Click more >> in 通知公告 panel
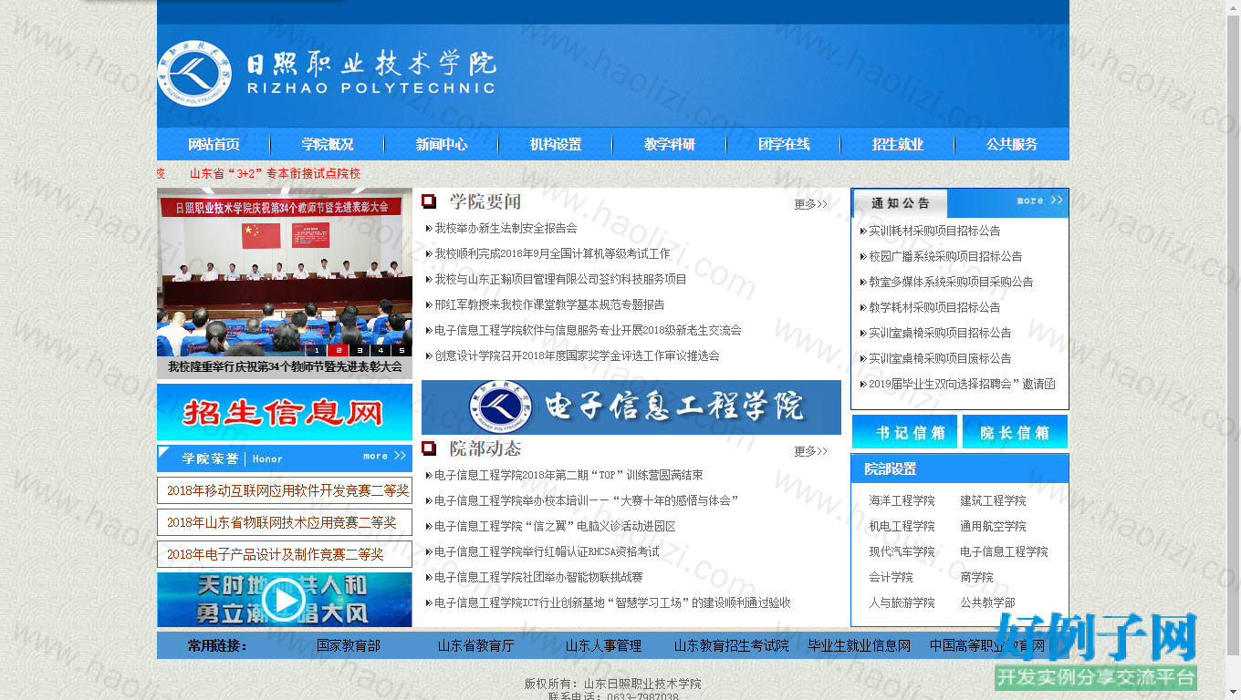1241x700 pixels. 1039,200
